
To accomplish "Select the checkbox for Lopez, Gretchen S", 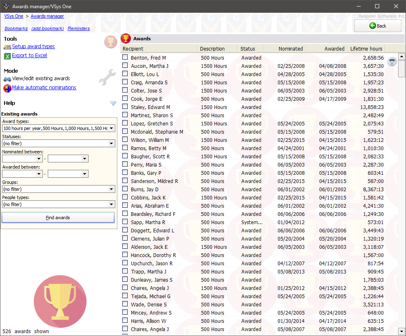I will [124, 123].
